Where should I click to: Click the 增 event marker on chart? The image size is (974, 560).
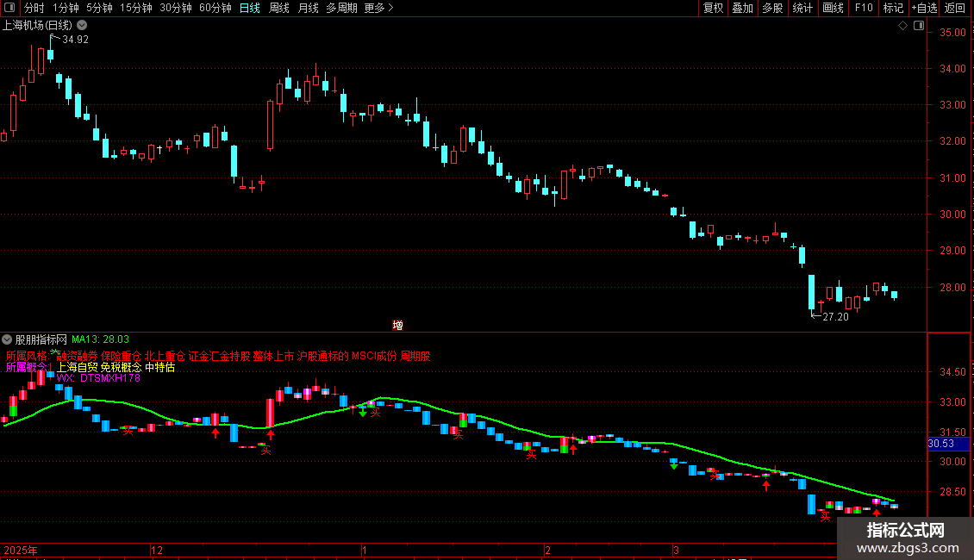click(397, 325)
